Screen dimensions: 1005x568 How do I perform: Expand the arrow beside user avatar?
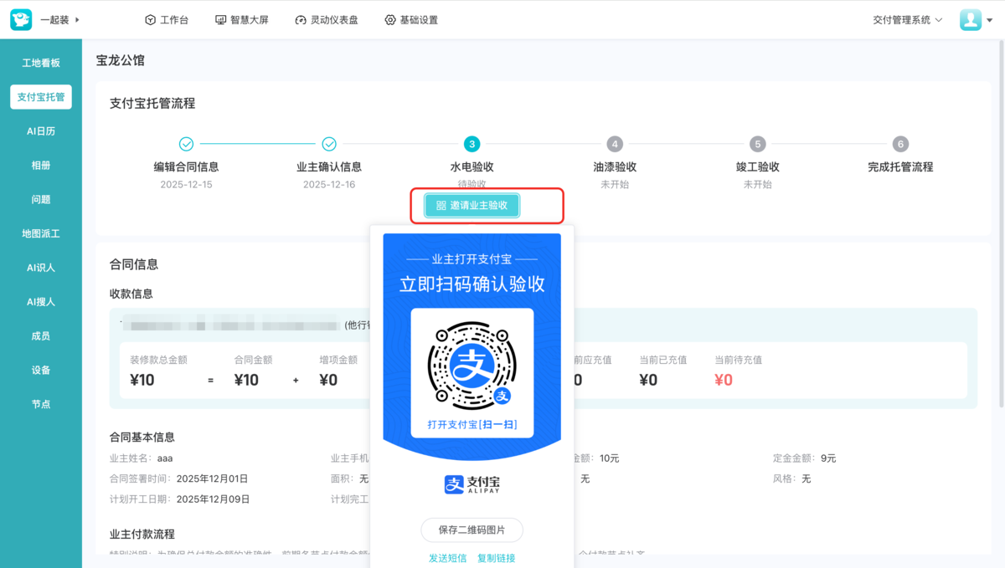pos(989,20)
